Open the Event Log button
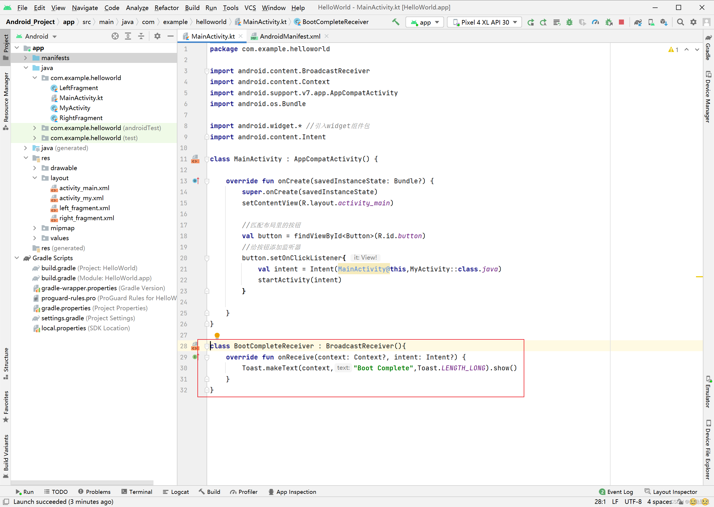Viewport: 714px width, 507px height. click(x=616, y=492)
